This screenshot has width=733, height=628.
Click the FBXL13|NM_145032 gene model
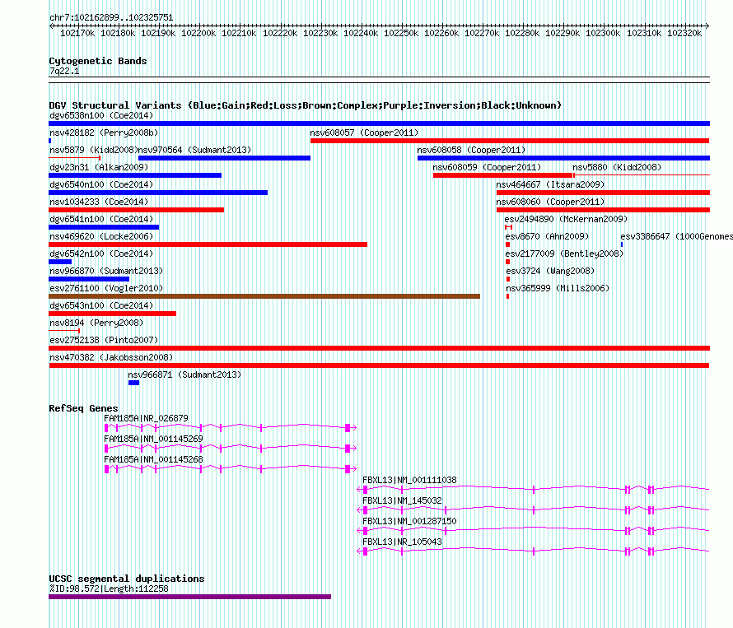533,509
